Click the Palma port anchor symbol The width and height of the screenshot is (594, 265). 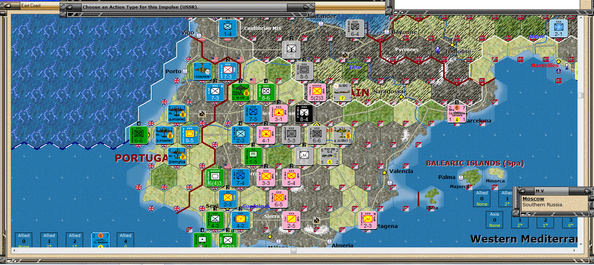click(x=461, y=178)
